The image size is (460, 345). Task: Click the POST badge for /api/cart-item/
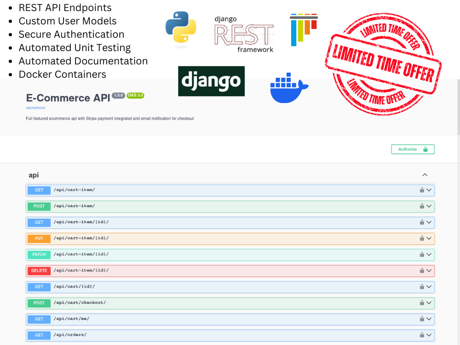[39, 206]
